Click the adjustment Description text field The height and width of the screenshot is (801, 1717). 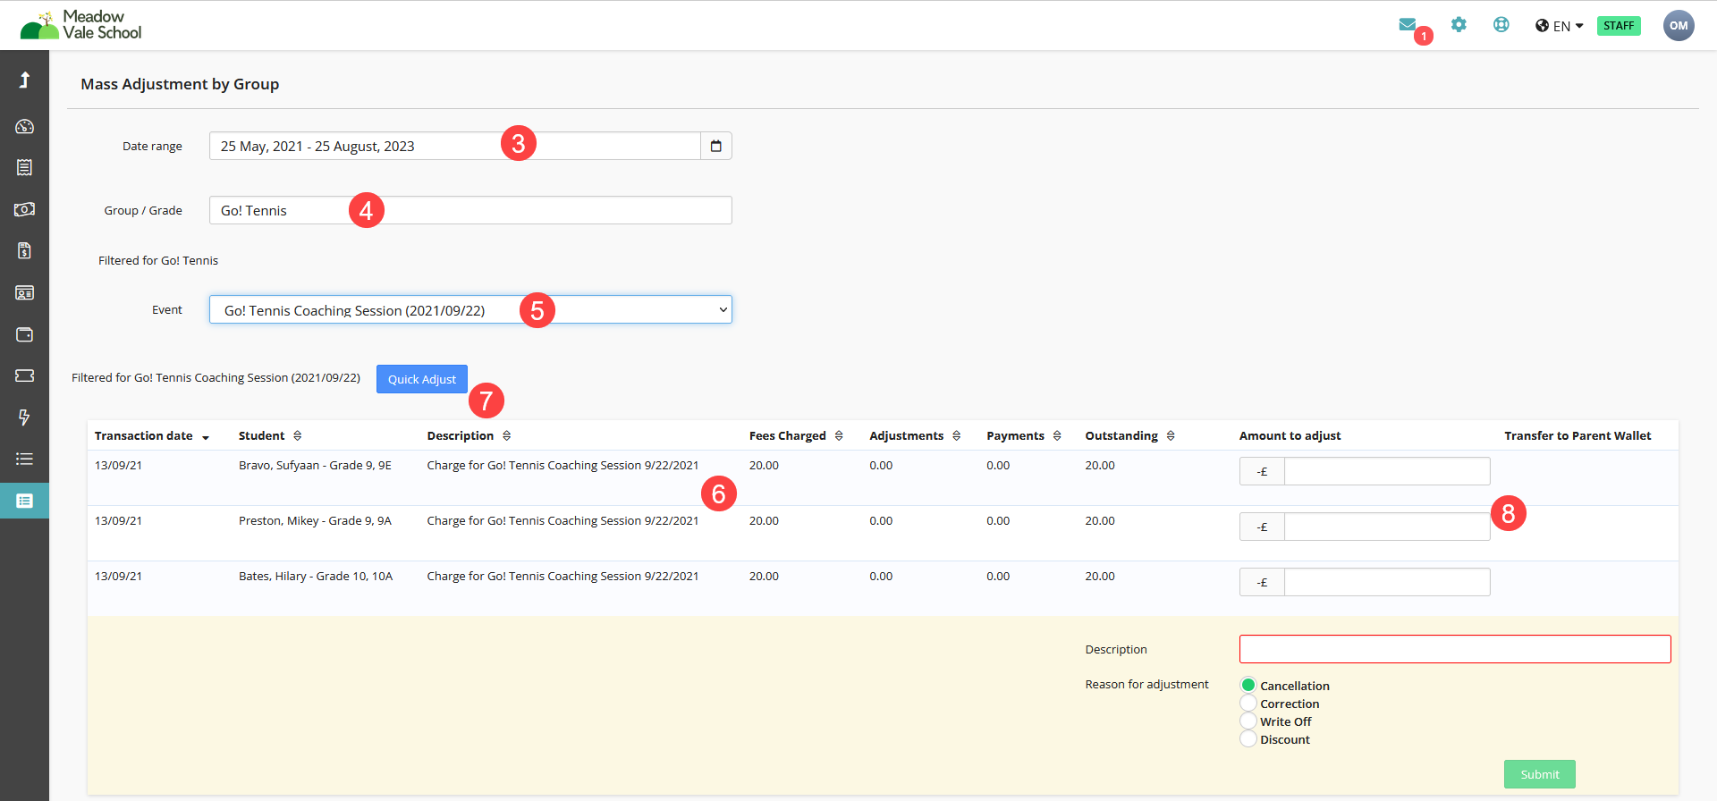coord(1454,649)
